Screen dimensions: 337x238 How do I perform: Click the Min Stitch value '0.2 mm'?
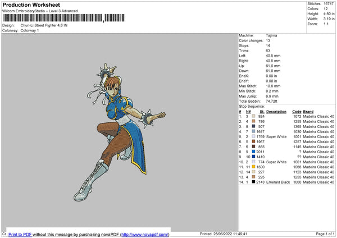[x=272, y=91]
